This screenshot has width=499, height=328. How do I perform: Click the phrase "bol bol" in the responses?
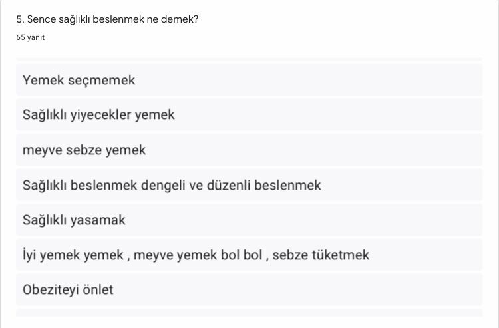[x=242, y=255]
